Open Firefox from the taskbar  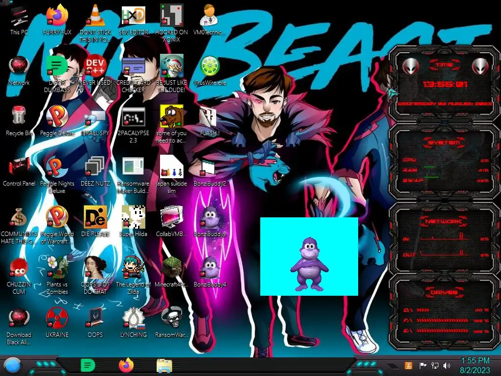point(126,365)
